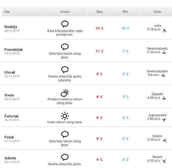Click the partly cloudy icon for Sreda
Image resolution: width=172 pixels, height=168 pixels.
(x=65, y=92)
